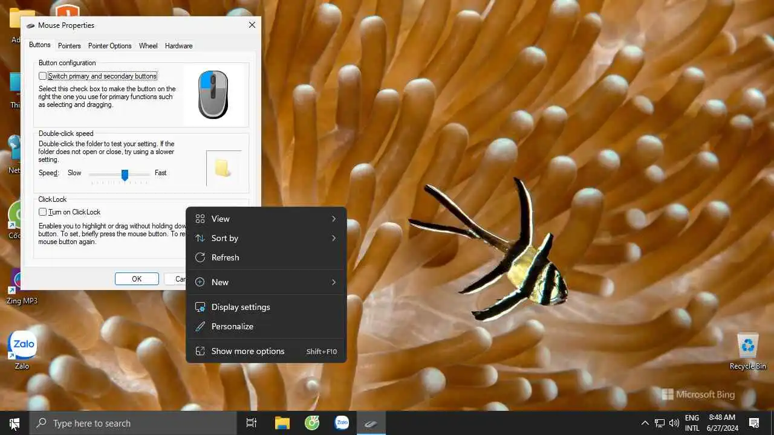Viewport: 774px width, 435px height.
Task: Switch the ENG INTL input language
Action: 692,423
